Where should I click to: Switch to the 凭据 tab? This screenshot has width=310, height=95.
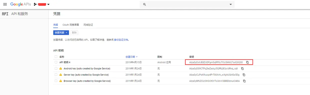pyautogui.click(x=55, y=25)
